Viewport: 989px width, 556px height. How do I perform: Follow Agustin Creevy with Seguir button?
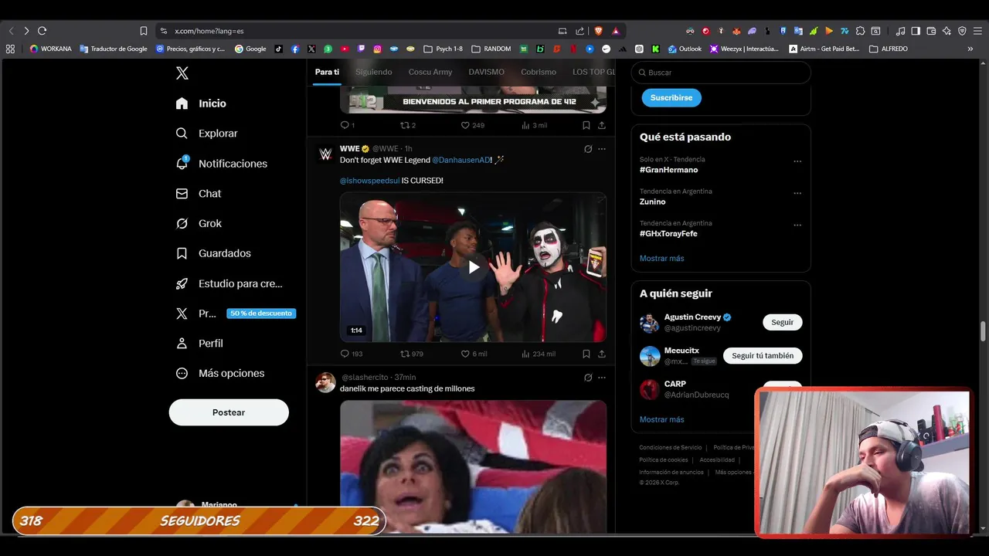pyautogui.click(x=782, y=322)
